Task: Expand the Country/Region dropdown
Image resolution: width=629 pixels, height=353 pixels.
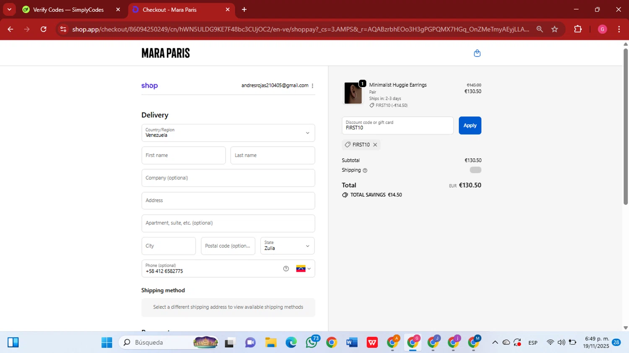Action: tap(228, 133)
